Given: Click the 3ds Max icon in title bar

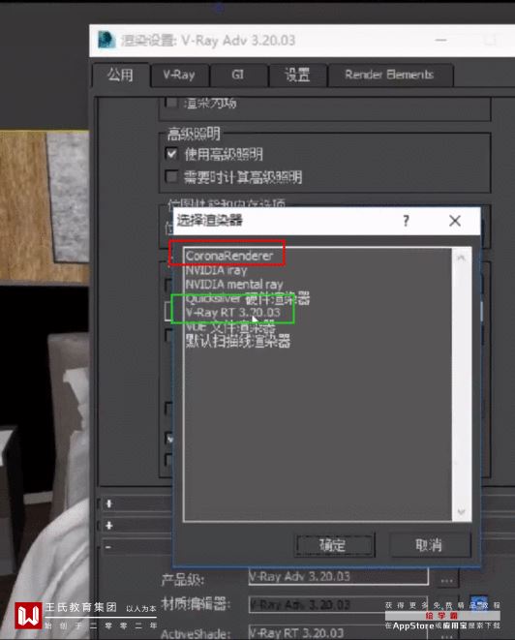Looking at the screenshot, I should pos(106,40).
